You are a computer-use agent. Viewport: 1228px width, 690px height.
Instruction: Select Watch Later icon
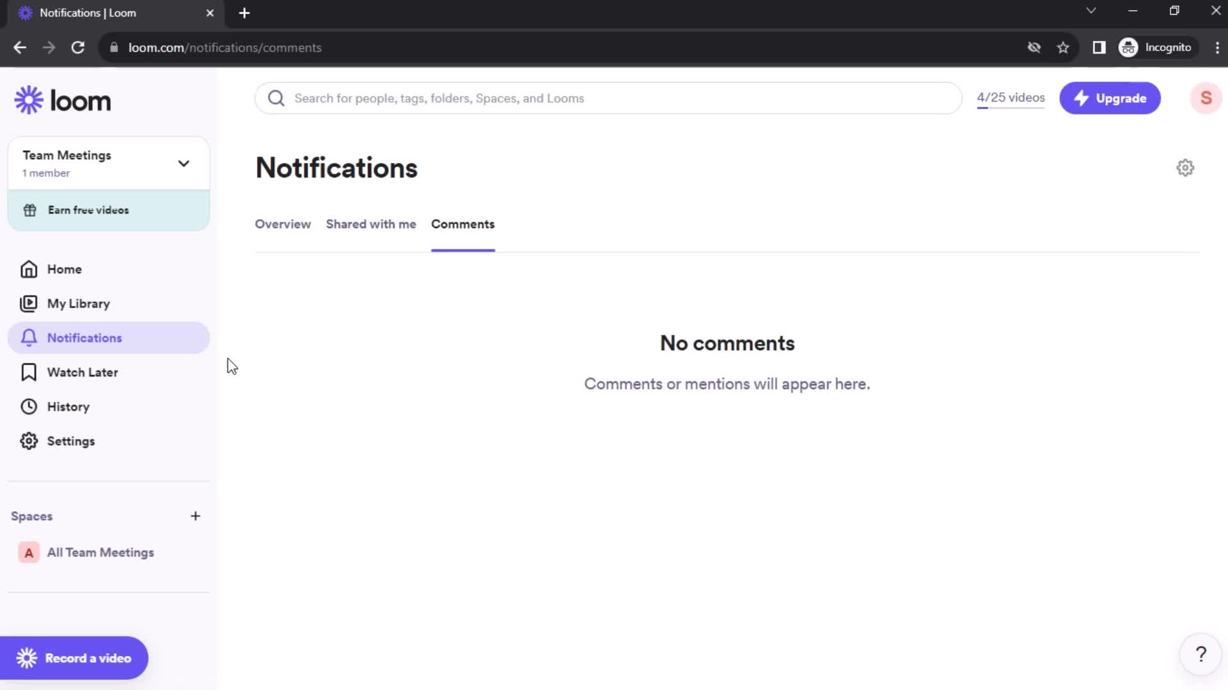[x=29, y=372]
